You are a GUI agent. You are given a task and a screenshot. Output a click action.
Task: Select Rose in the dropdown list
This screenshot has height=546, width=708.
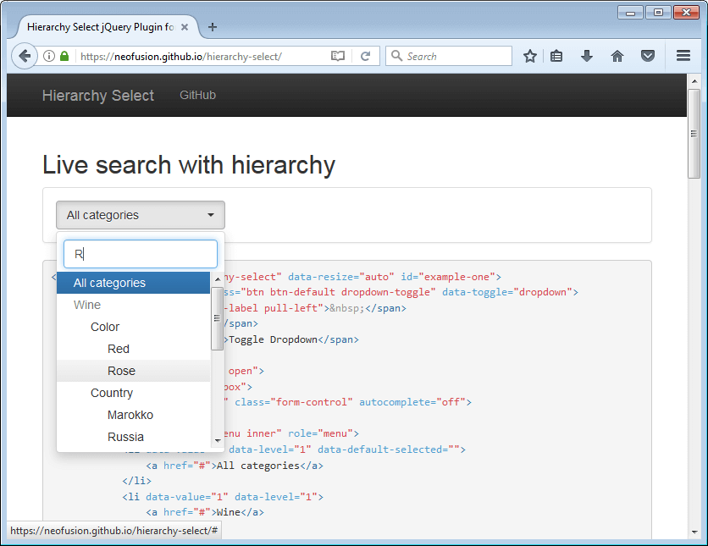pyautogui.click(x=121, y=371)
